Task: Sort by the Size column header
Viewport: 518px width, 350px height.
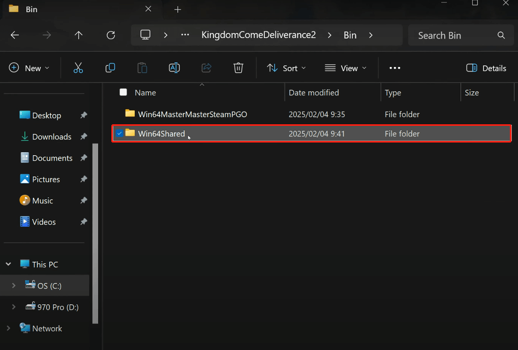Action: [472, 93]
